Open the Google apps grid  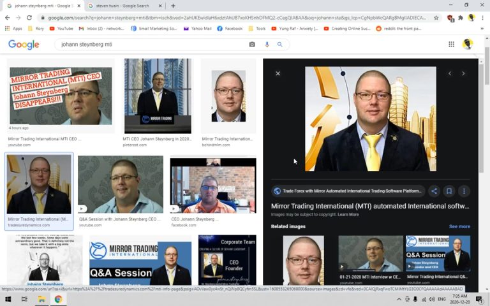pyautogui.click(x=451, y=45)
